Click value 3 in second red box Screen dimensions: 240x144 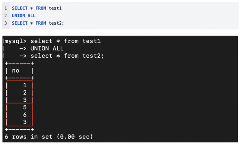click(25, 122)
